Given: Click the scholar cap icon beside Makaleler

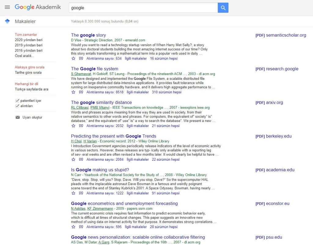Looking at the screenshot, I should pos(7,21).
